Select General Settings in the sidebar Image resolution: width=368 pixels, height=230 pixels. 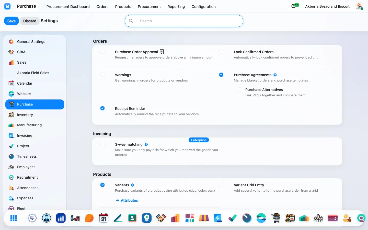click(35, 42)
